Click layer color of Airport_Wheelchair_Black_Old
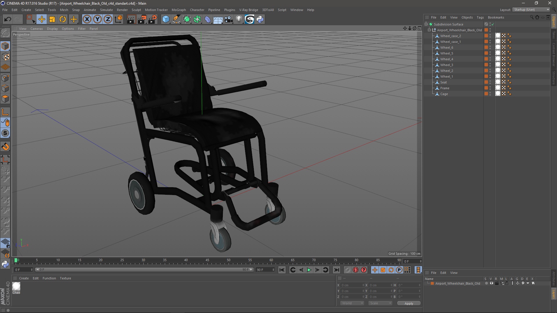The image size is (557, 313). coord(432,283)
